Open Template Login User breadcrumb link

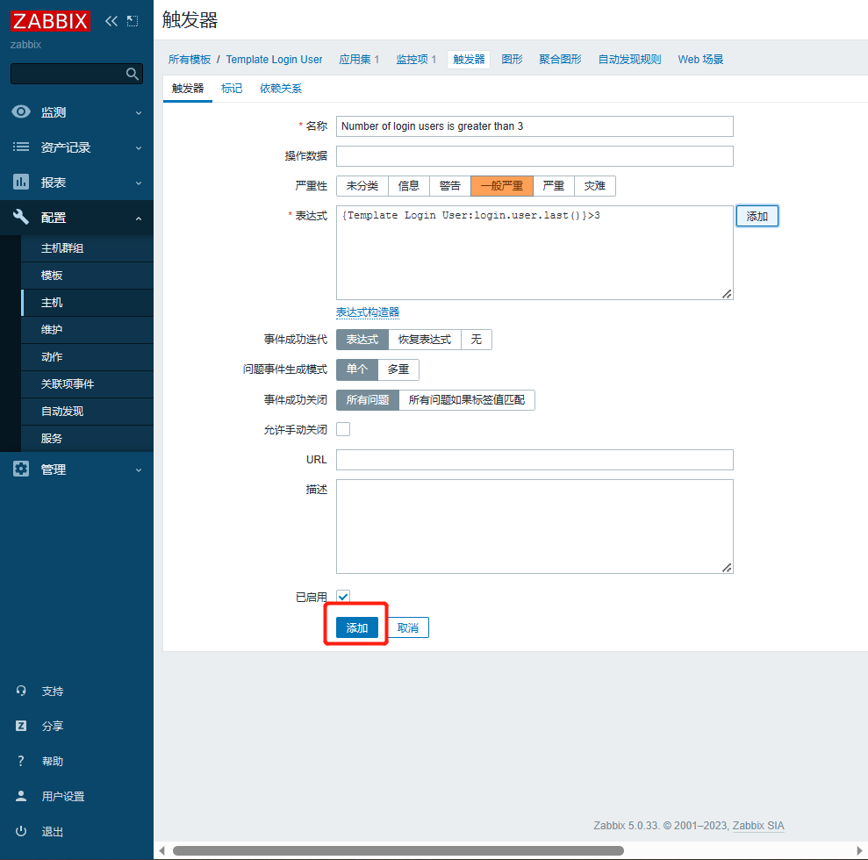click(x=274, y=59)
